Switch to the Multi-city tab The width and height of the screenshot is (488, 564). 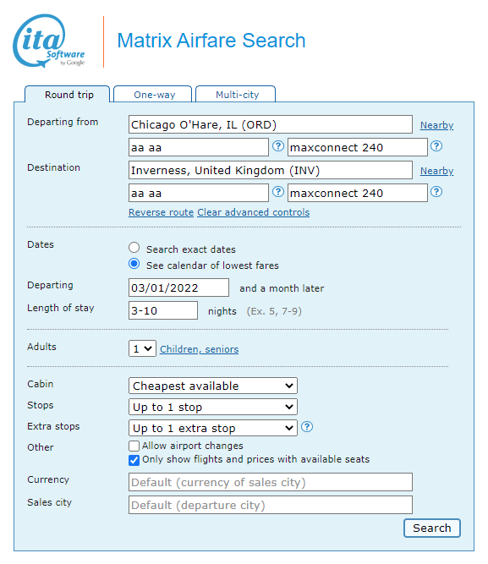(236, 94)
